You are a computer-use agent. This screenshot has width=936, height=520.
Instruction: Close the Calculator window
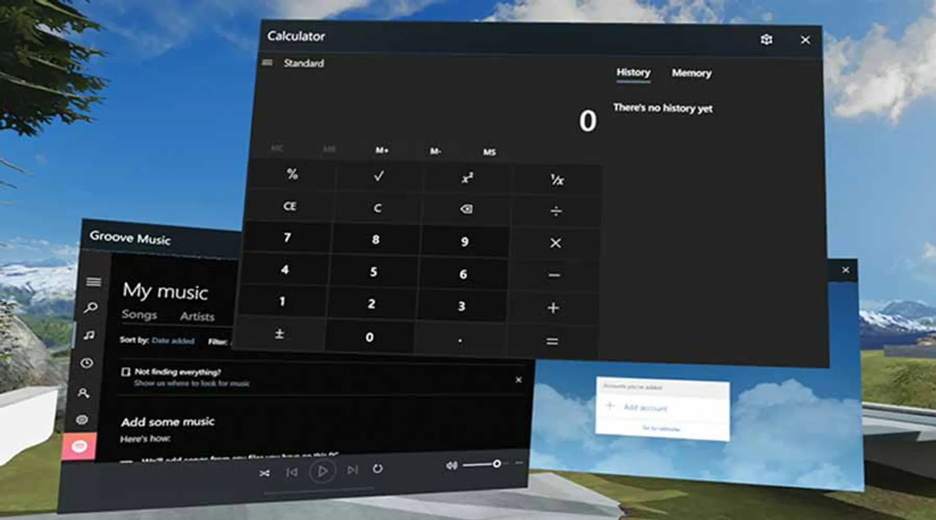point(805,40)
